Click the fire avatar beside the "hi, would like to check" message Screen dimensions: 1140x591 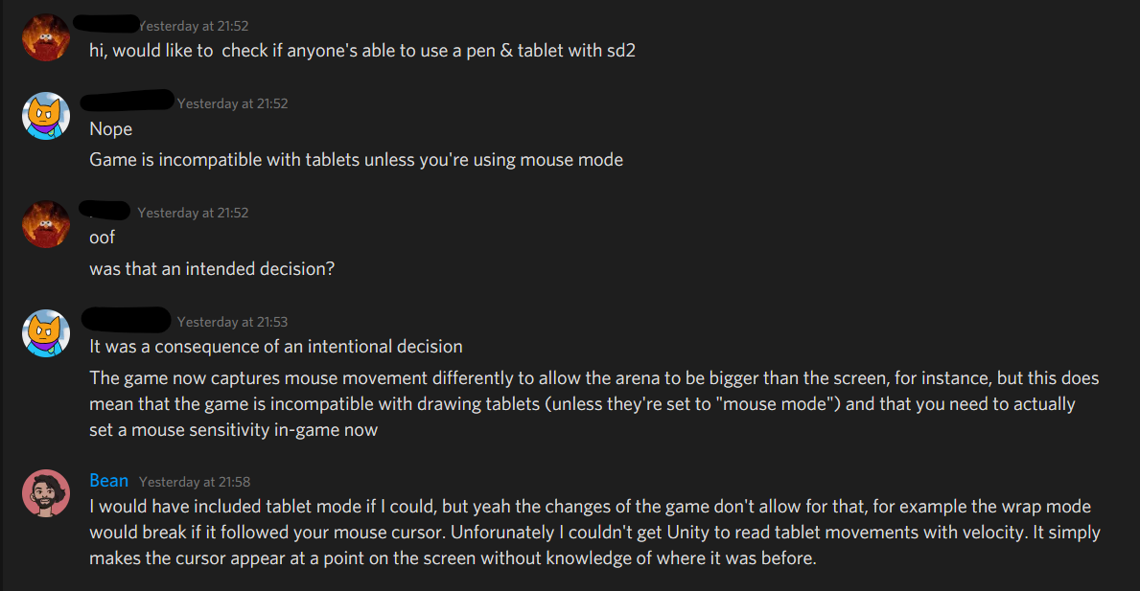tap(46, 38)
